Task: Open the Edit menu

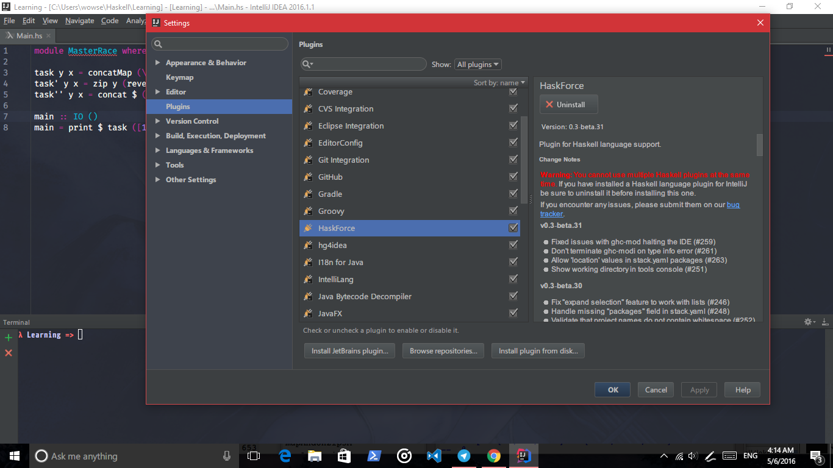Action: tap(29, 21)
